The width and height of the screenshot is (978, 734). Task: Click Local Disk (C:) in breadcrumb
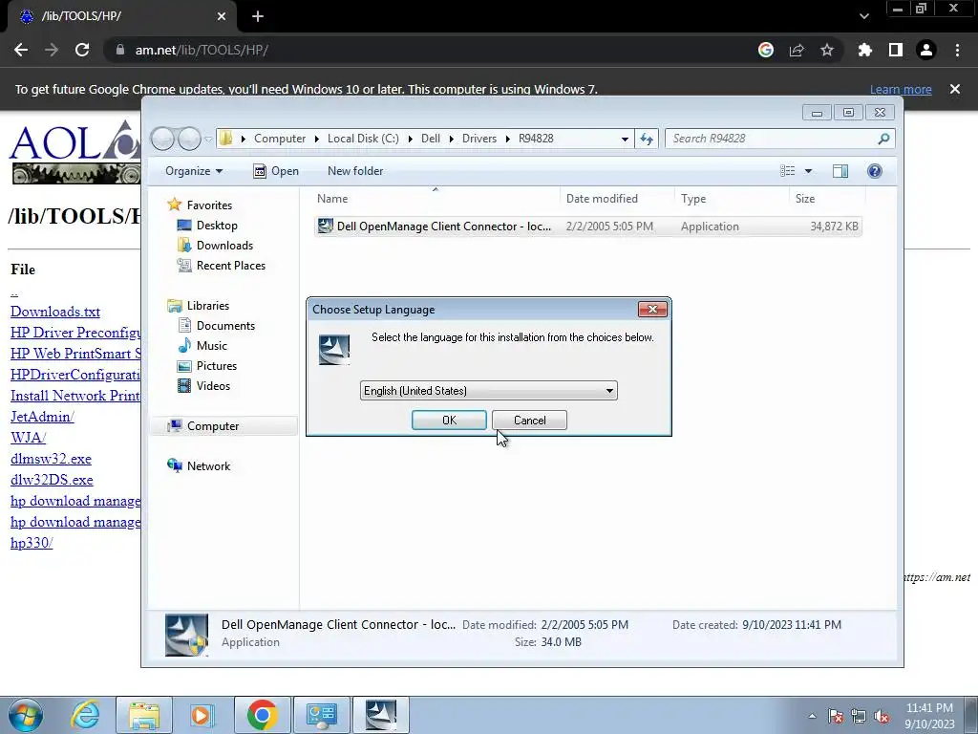click(363, 139)
